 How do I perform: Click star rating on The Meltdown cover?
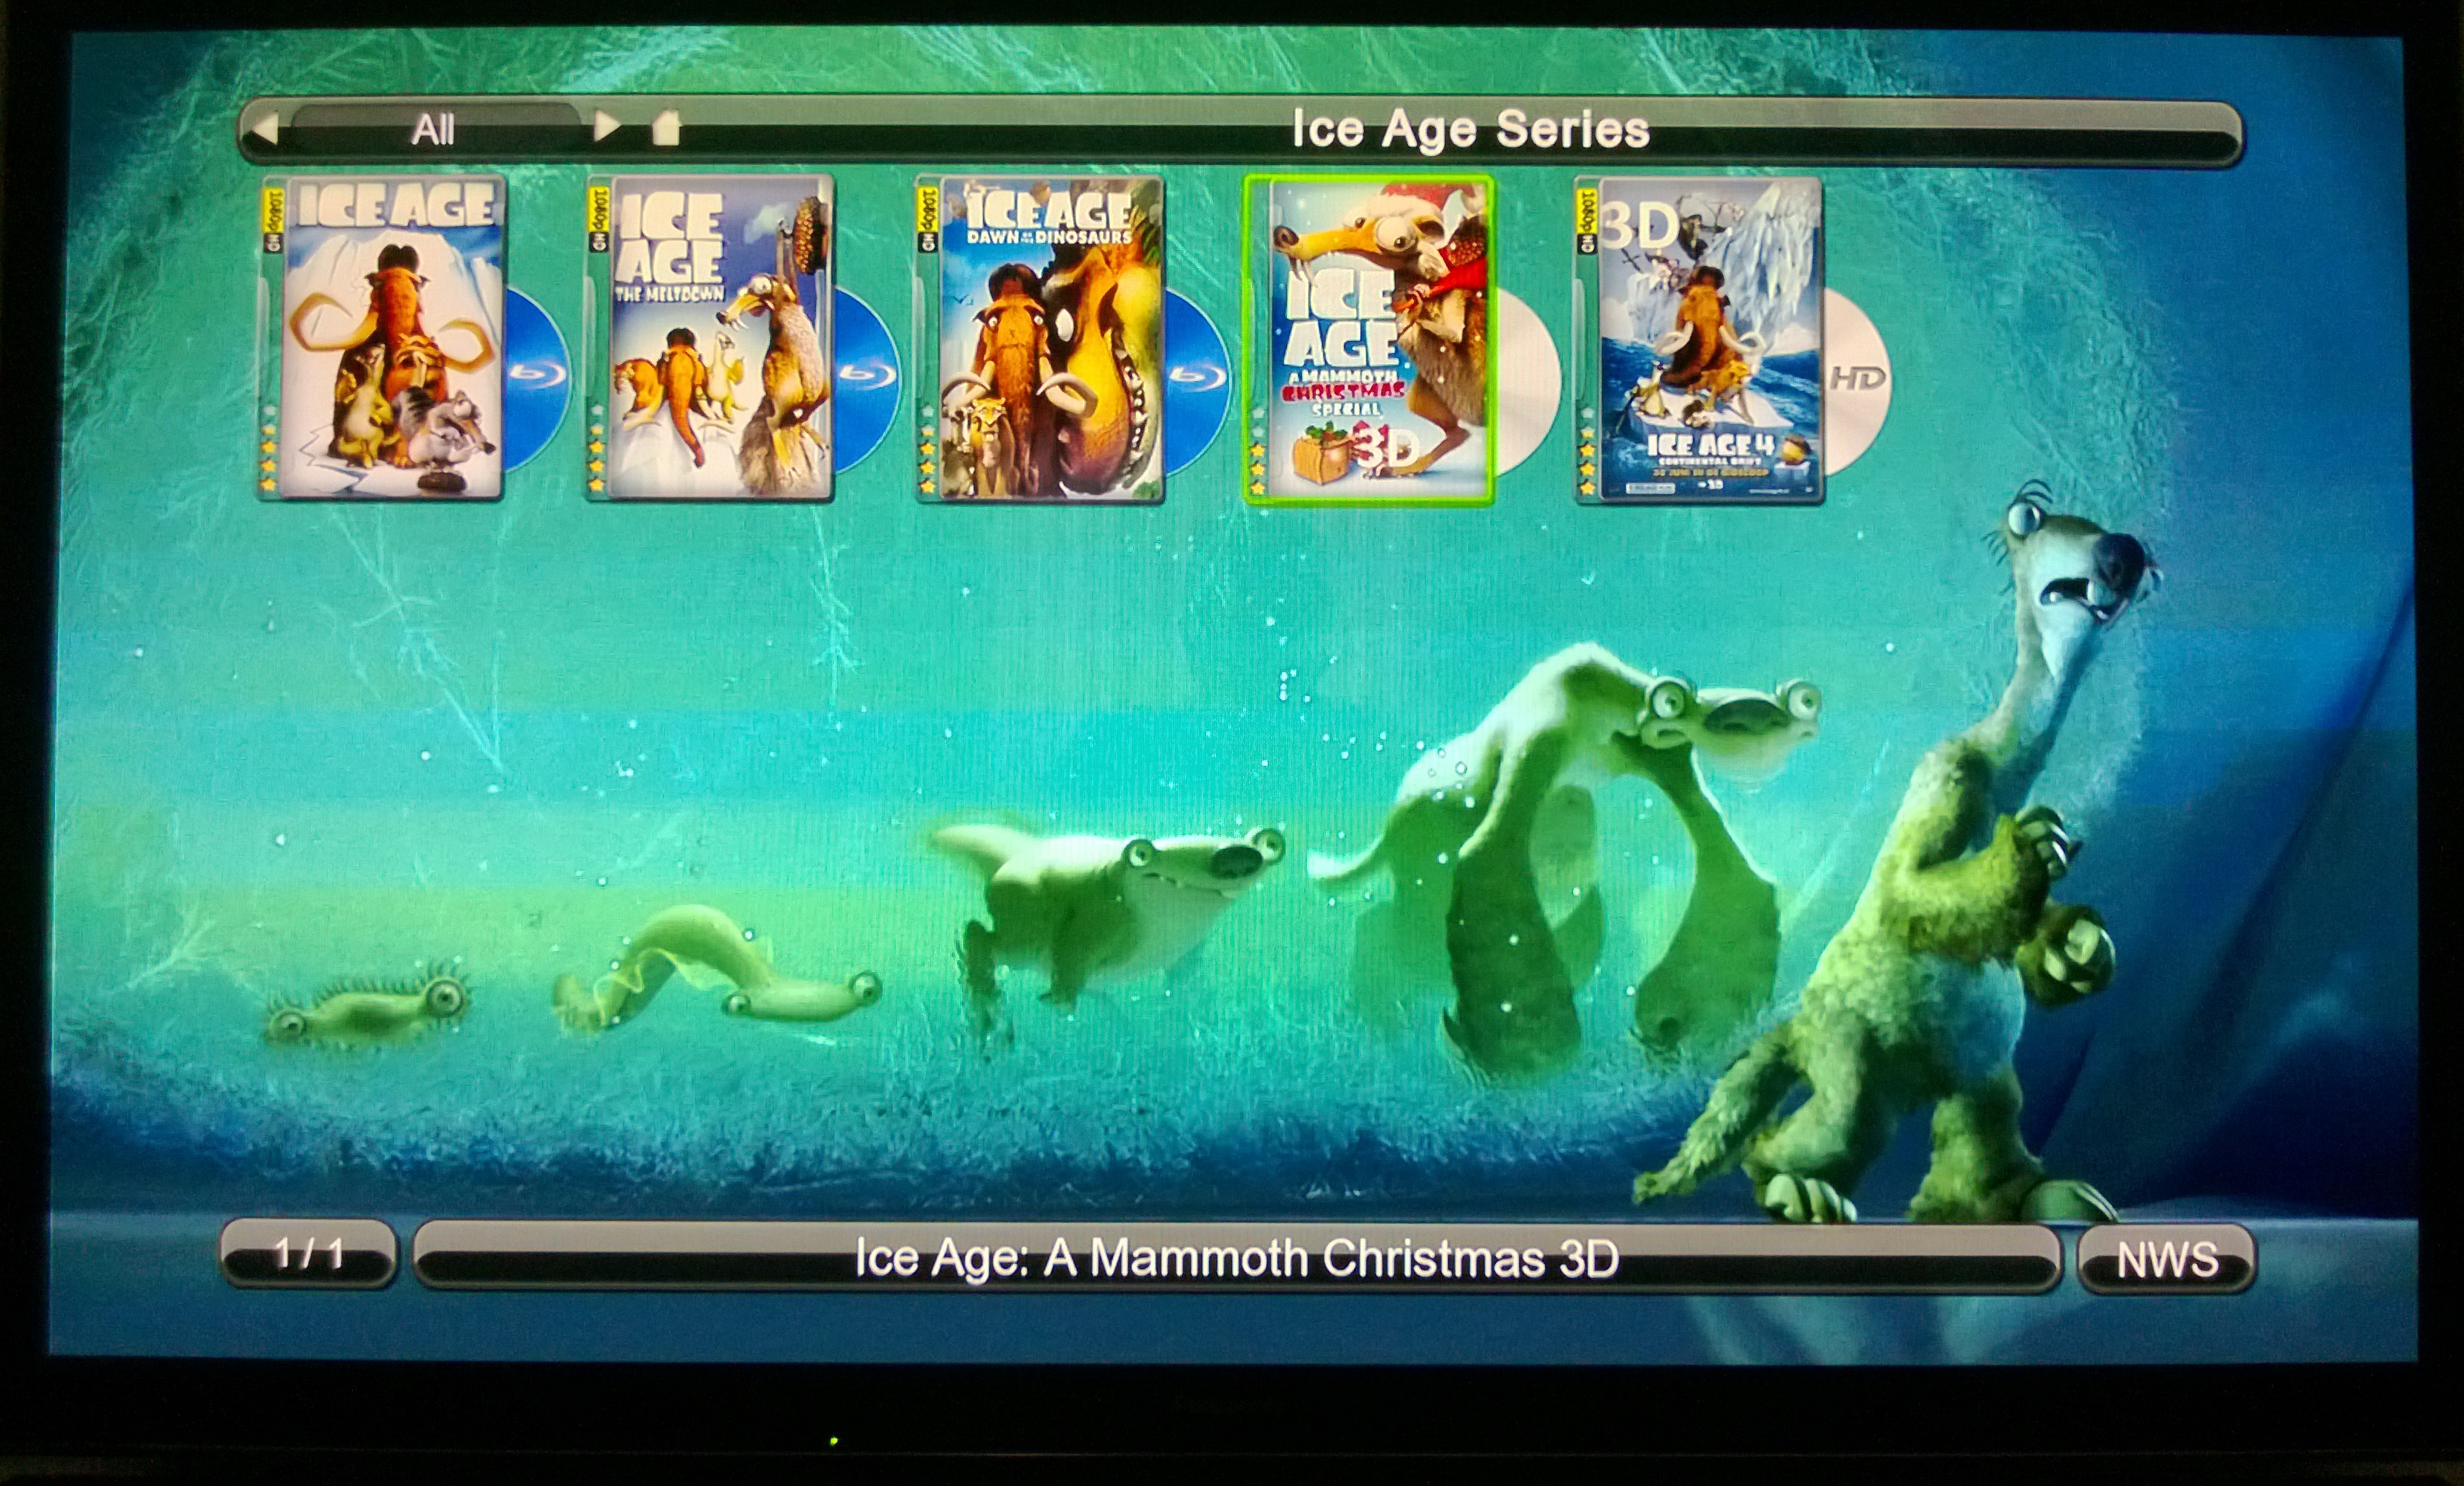597,448
